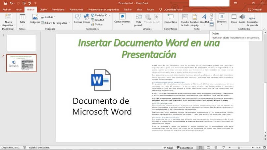Collapse the ribbon with the chevron
Screen dimensions: 267x150
coord(264,29)
